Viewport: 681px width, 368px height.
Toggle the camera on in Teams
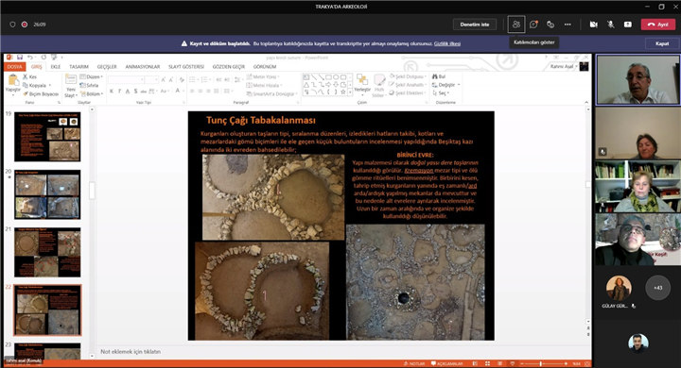tap(594, 25)
